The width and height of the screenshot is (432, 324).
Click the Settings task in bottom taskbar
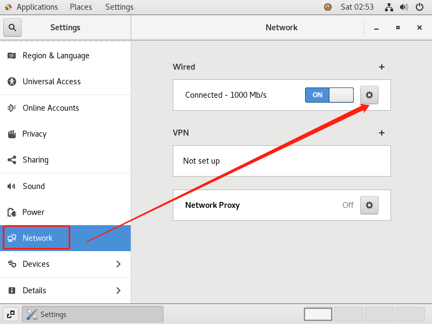coord(92,314)
